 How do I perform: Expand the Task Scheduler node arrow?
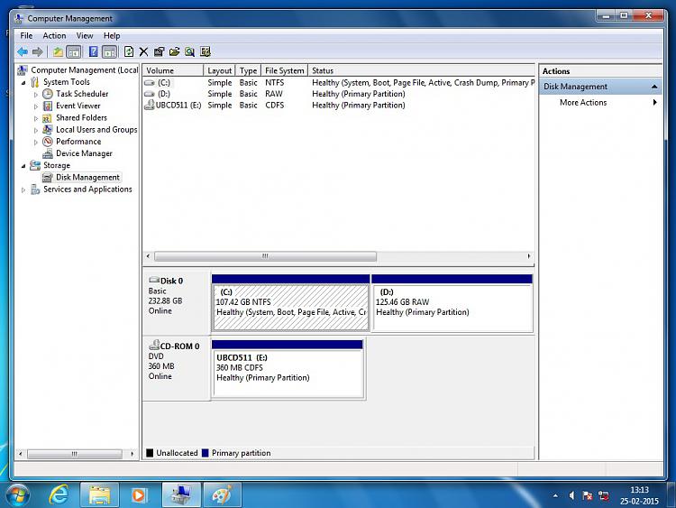click(x=36, y=94)
